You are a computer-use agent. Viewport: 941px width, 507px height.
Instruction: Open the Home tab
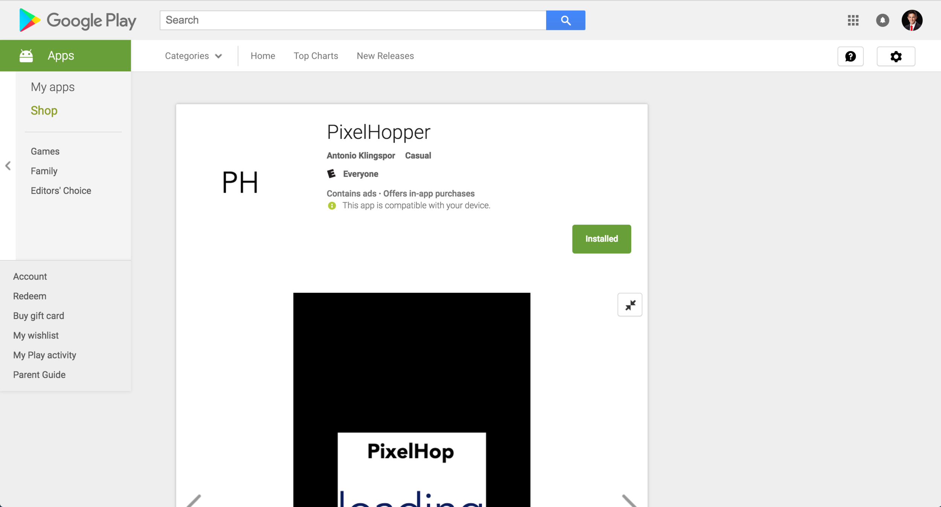point(263,56)
